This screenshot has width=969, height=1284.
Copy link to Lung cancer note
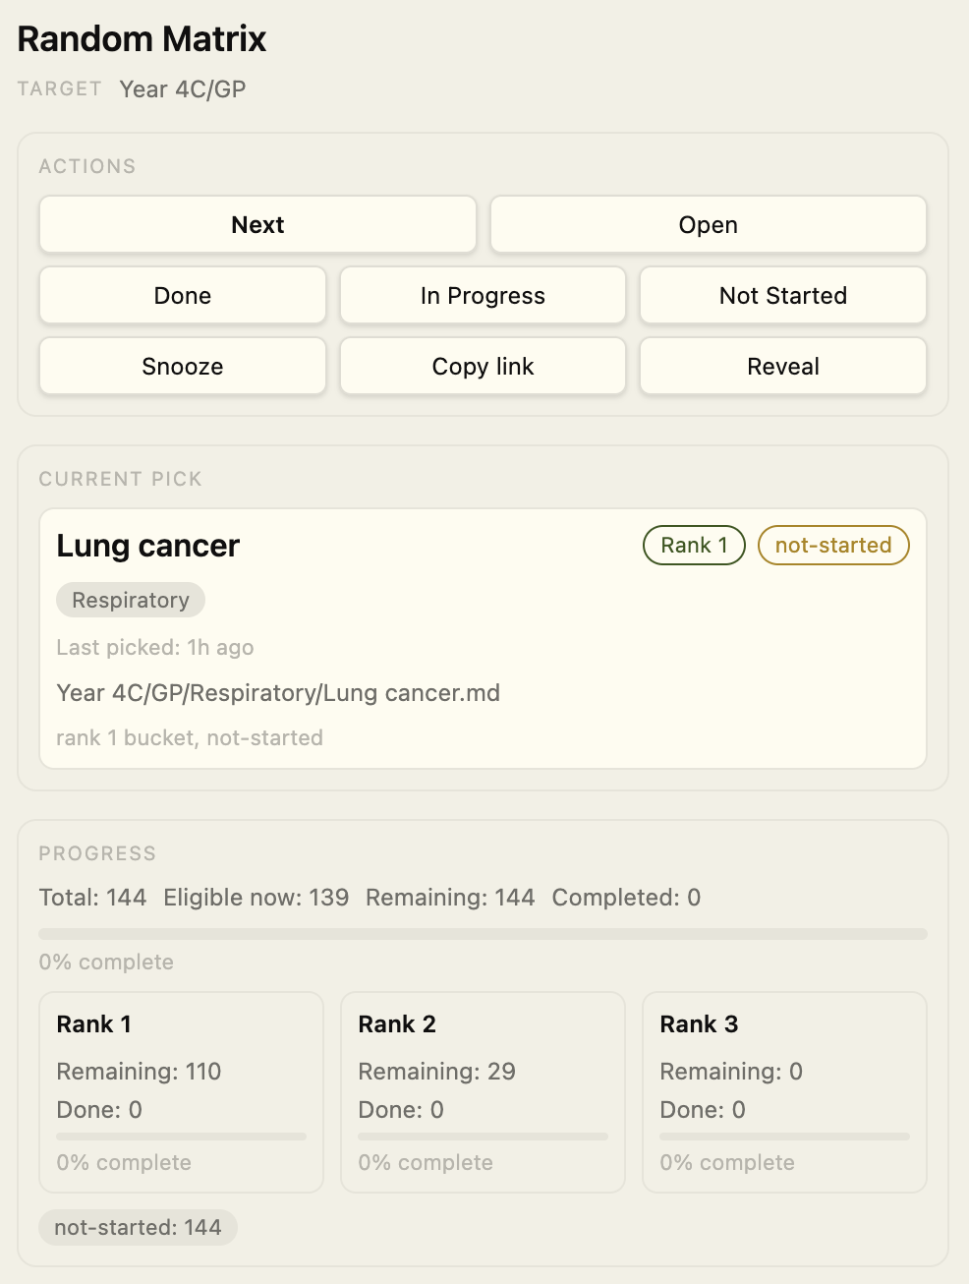pyautogui.click(x=482, y=366)
